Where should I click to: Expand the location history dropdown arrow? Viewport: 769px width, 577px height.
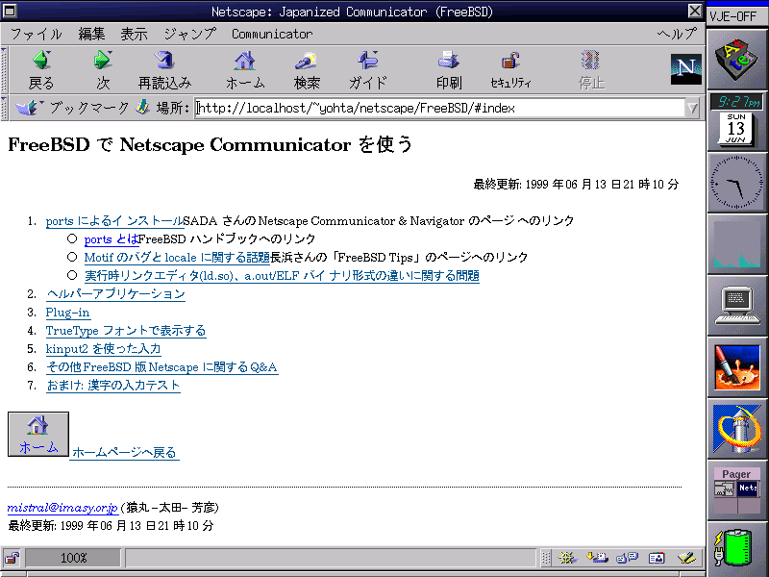click(x=692, y=108)
